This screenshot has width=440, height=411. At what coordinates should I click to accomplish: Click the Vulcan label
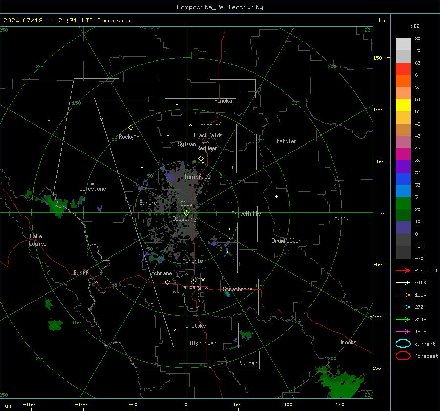coord(248,363)
